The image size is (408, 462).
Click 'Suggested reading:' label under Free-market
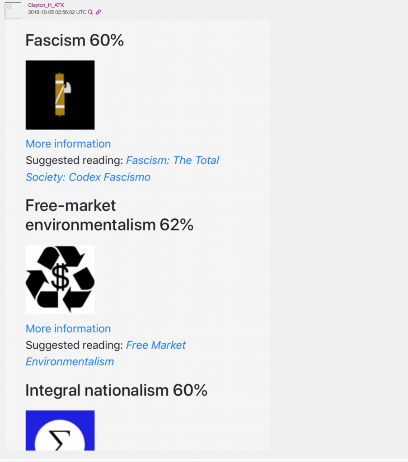75,345
